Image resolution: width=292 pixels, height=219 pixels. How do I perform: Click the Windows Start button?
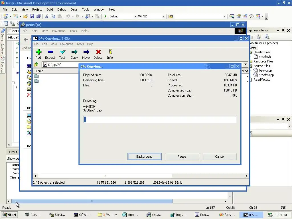click(9, 215)
